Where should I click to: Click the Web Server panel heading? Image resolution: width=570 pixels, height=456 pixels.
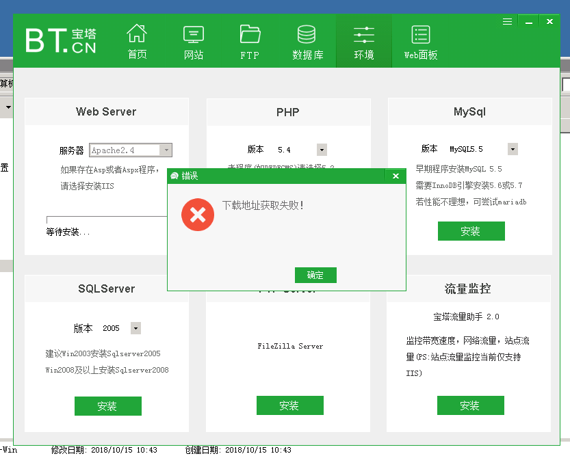106,111
